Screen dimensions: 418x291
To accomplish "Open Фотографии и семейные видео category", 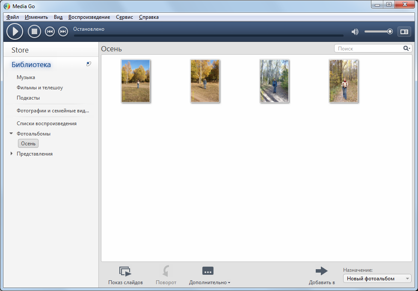I will (53, 111).
